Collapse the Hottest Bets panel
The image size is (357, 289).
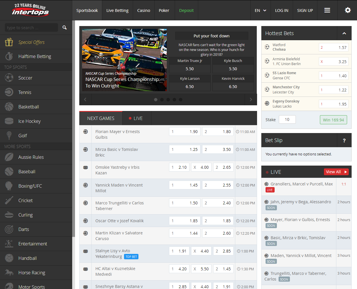pyautogui.click(x=344, y=33)
